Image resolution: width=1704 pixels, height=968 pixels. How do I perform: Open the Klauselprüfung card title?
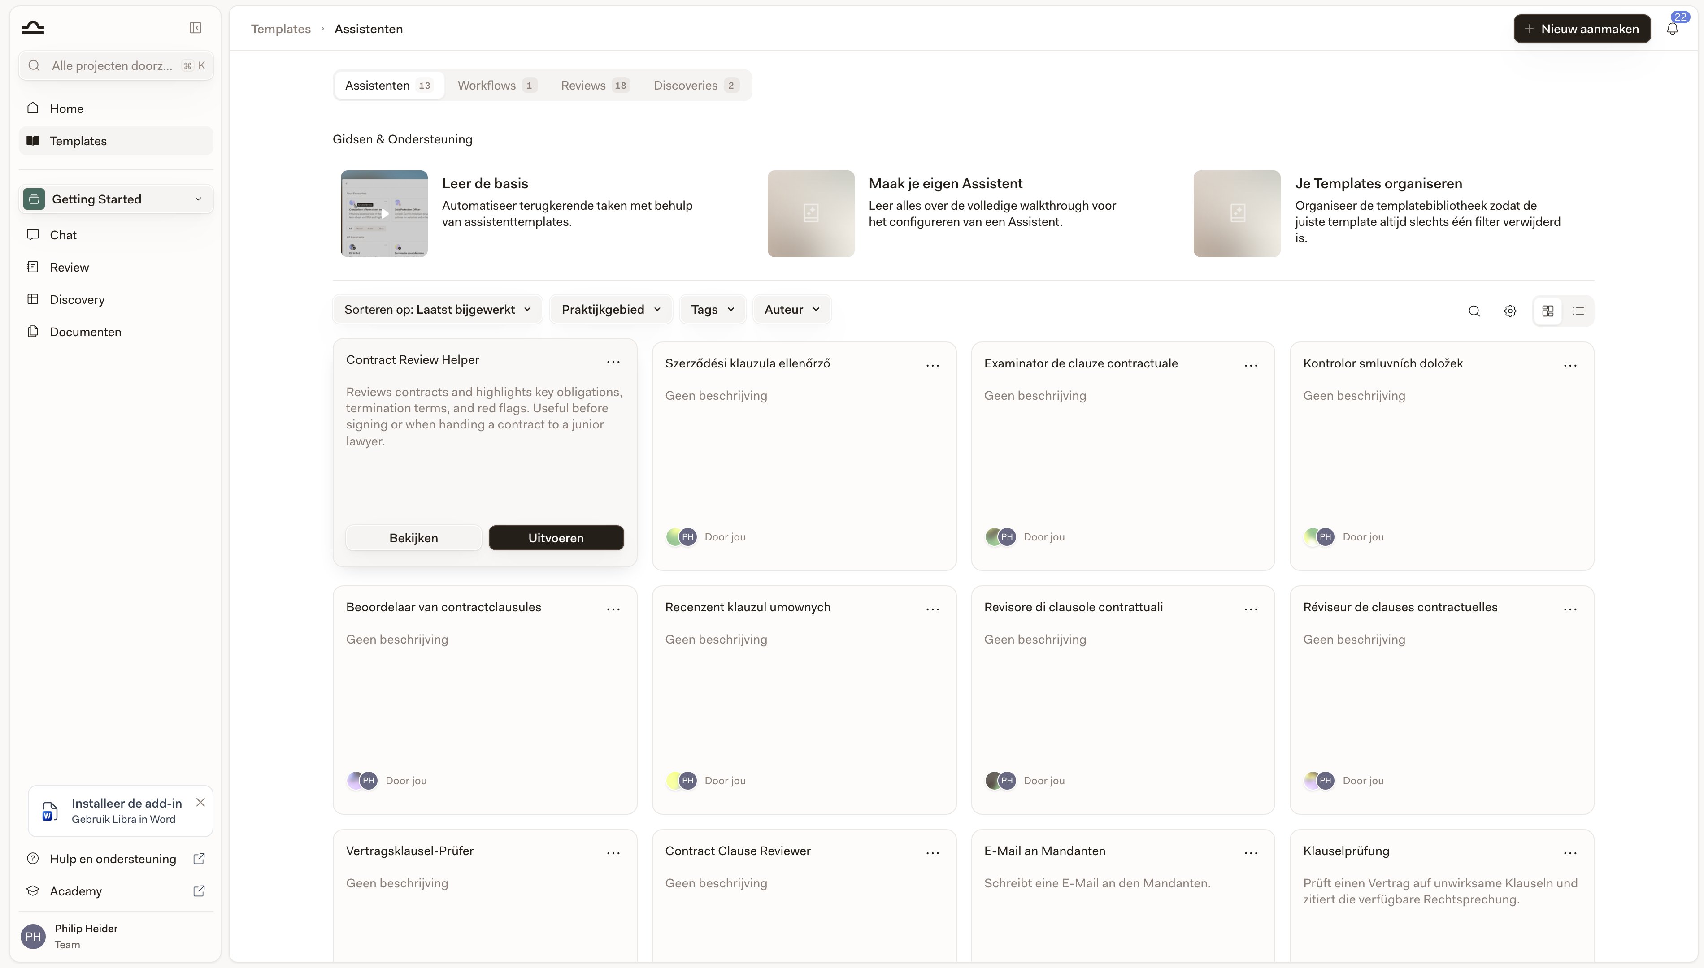coord(1346,851)
